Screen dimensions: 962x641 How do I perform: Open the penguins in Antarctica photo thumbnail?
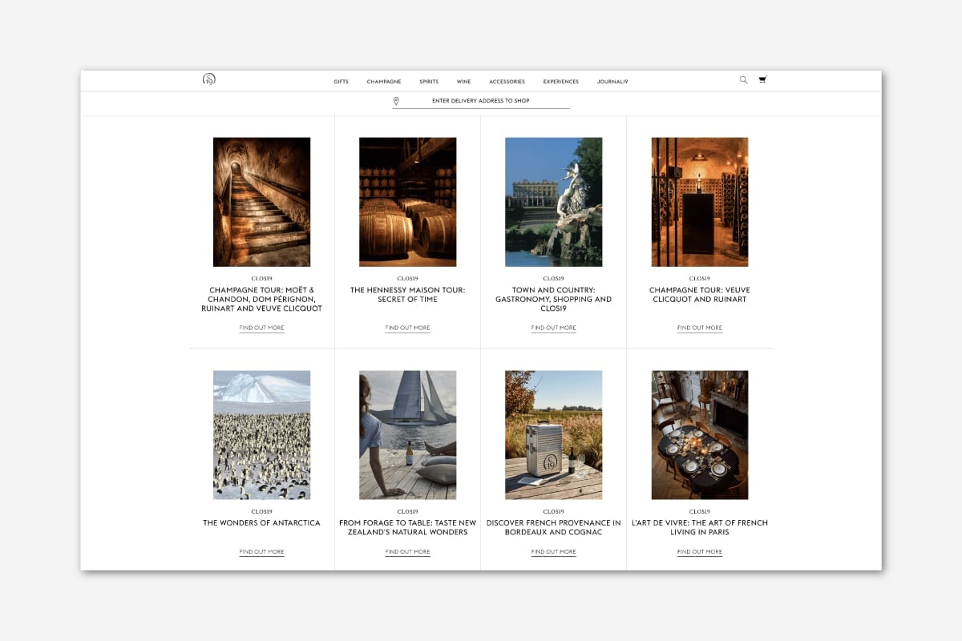click(x=261, y=435)
